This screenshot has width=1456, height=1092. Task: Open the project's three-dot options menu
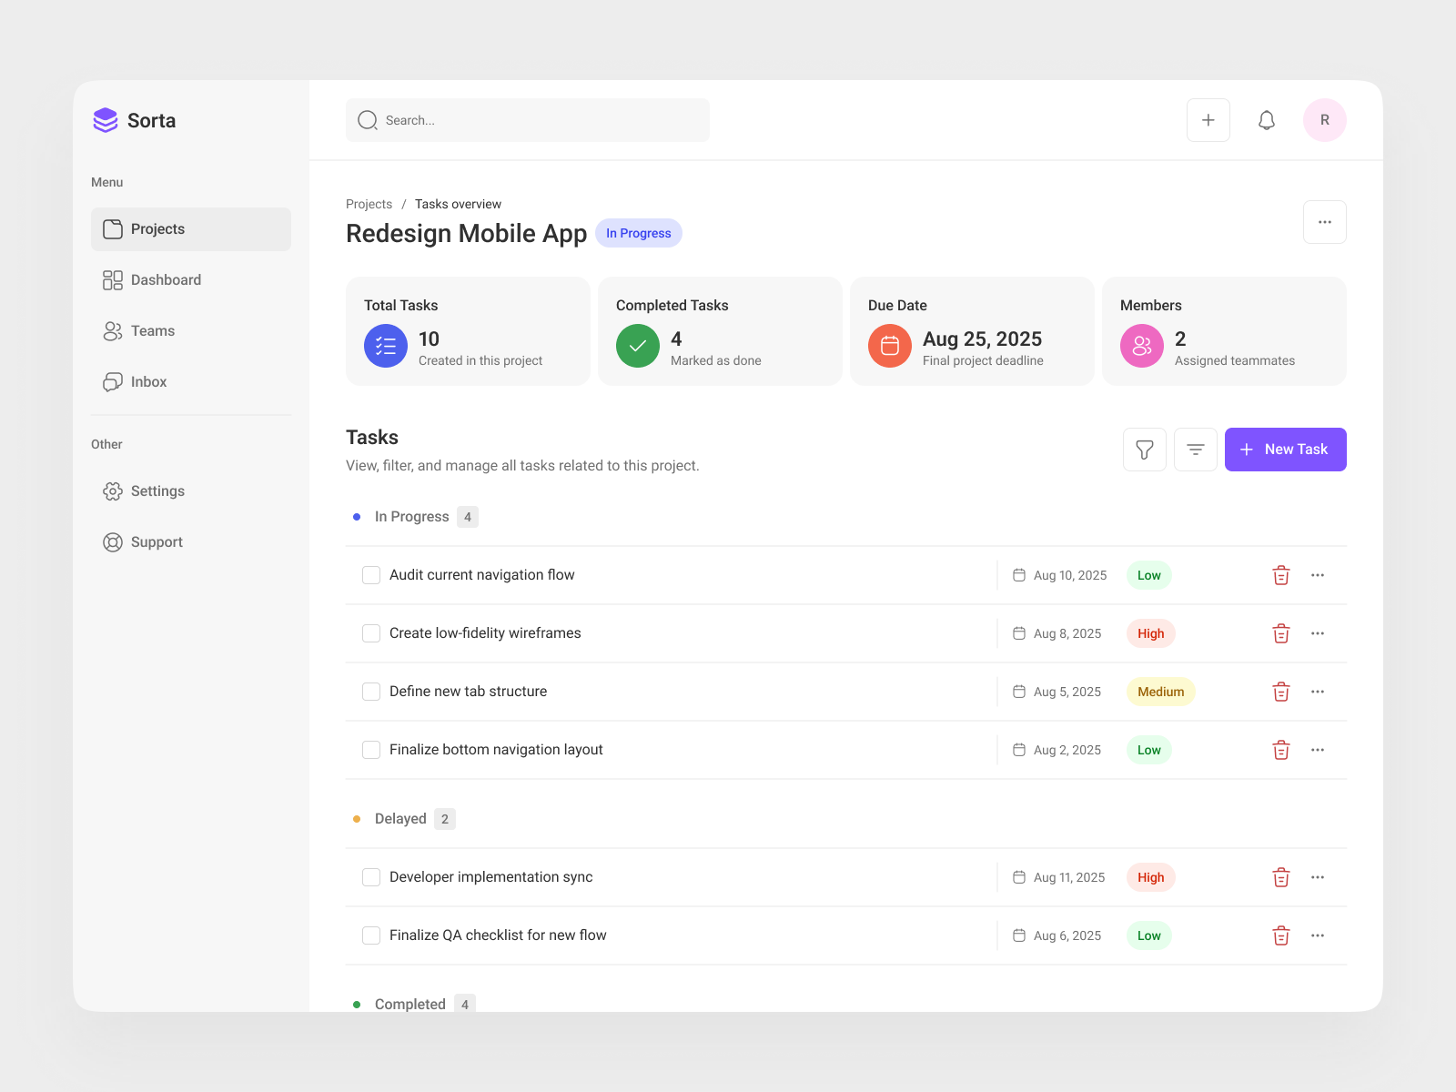1325,221
